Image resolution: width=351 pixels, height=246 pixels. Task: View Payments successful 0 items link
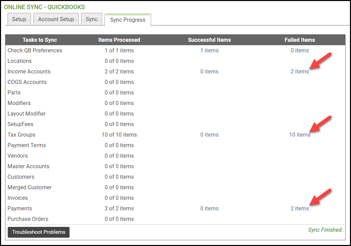209,209
